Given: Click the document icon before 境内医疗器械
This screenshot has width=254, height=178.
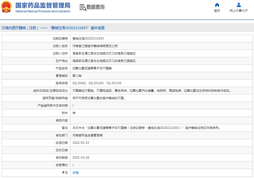Looking at the screenshot, I should (x=3, y=28).
